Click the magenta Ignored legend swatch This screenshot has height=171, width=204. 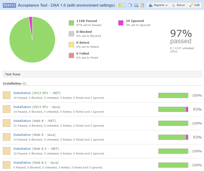[x=121, y=23]
